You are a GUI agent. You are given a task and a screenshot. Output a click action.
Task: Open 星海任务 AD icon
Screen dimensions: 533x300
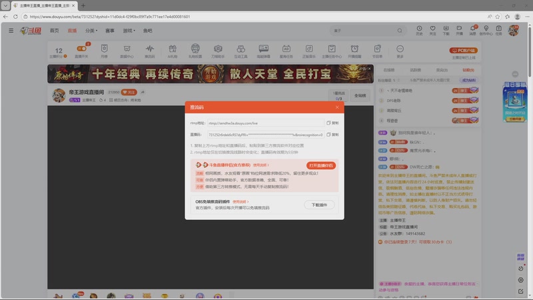point(286,51)
